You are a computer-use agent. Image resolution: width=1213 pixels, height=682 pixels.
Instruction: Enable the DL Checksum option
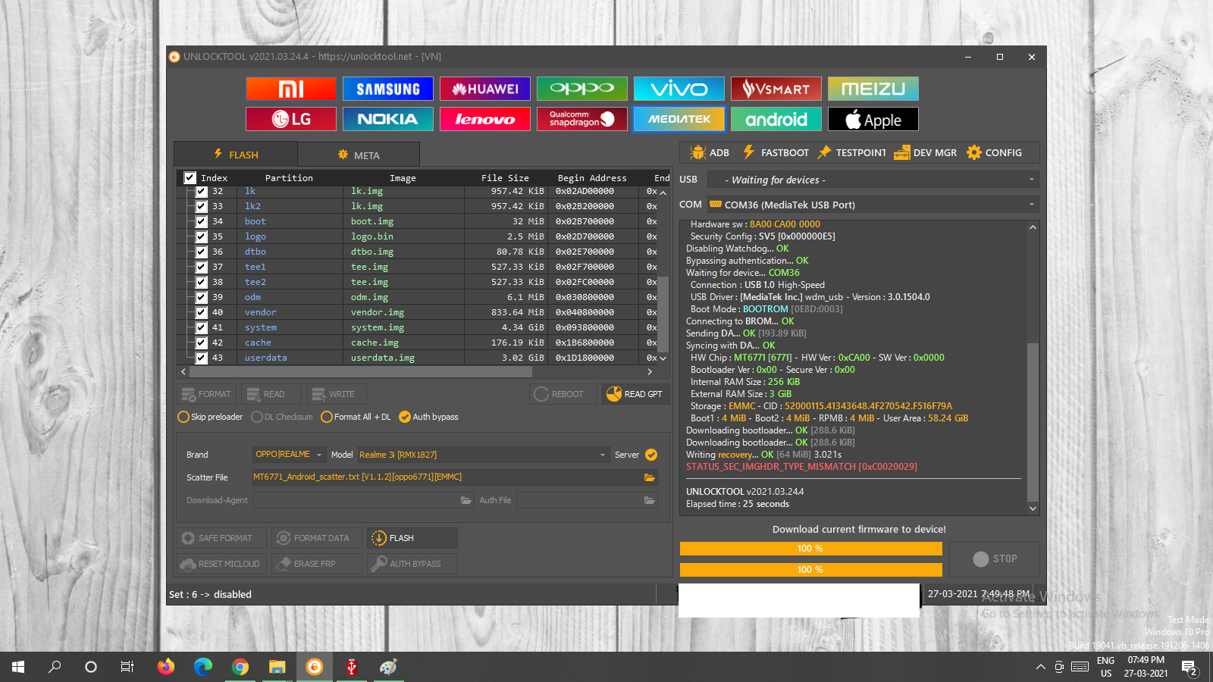pyautogui.click(x=282, y=417)
